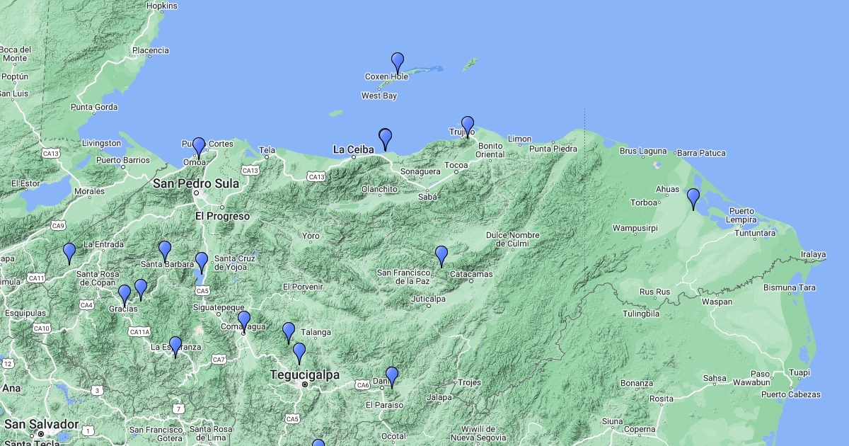Select the marker at Trujillo
Image resolution: width=849 pixels, height=446 pixels.
point(468,126)
